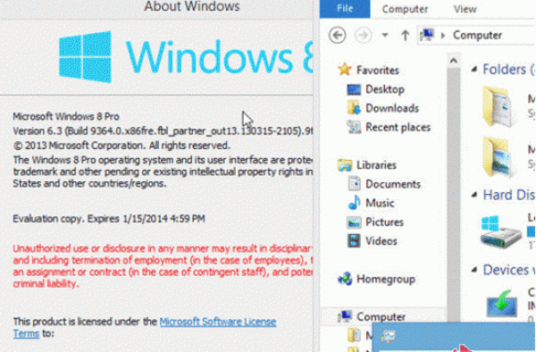Click the Recent places icon
The height and width of the screenshot is (352, 536).
tap(354, 127)
